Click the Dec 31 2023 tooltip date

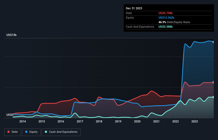pos(134,8)
